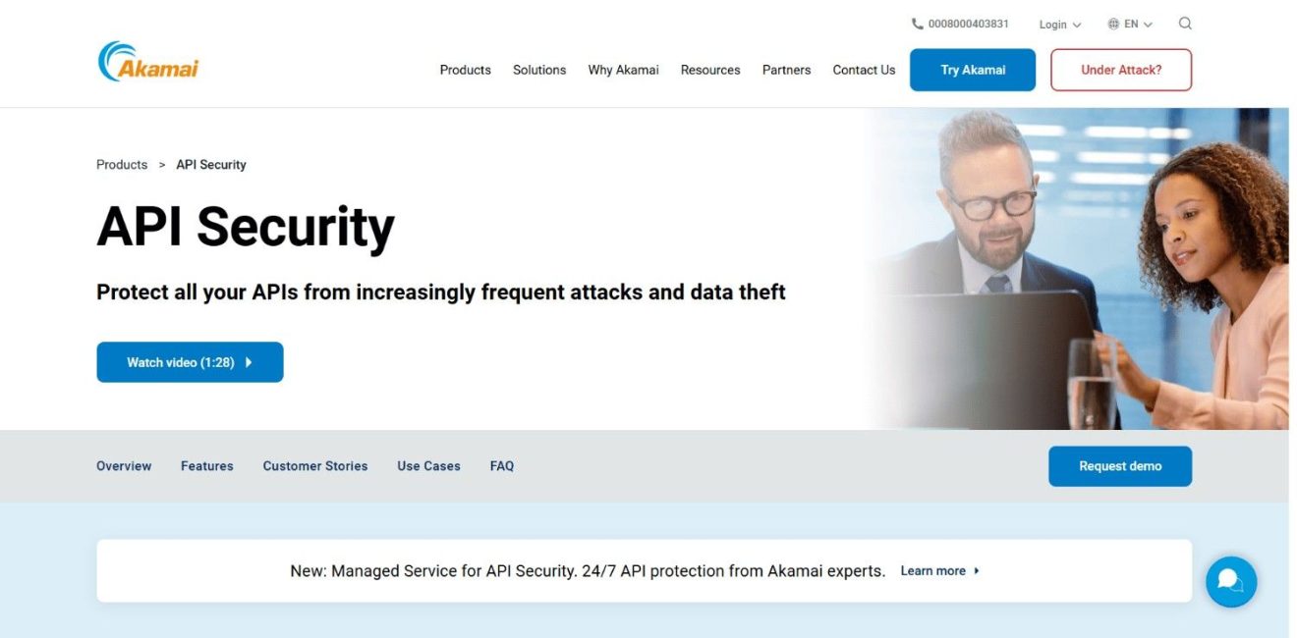The width and height of the screenshot is (1297, 638).
Task: Open the Solutions menu
Action: (538, 70)
